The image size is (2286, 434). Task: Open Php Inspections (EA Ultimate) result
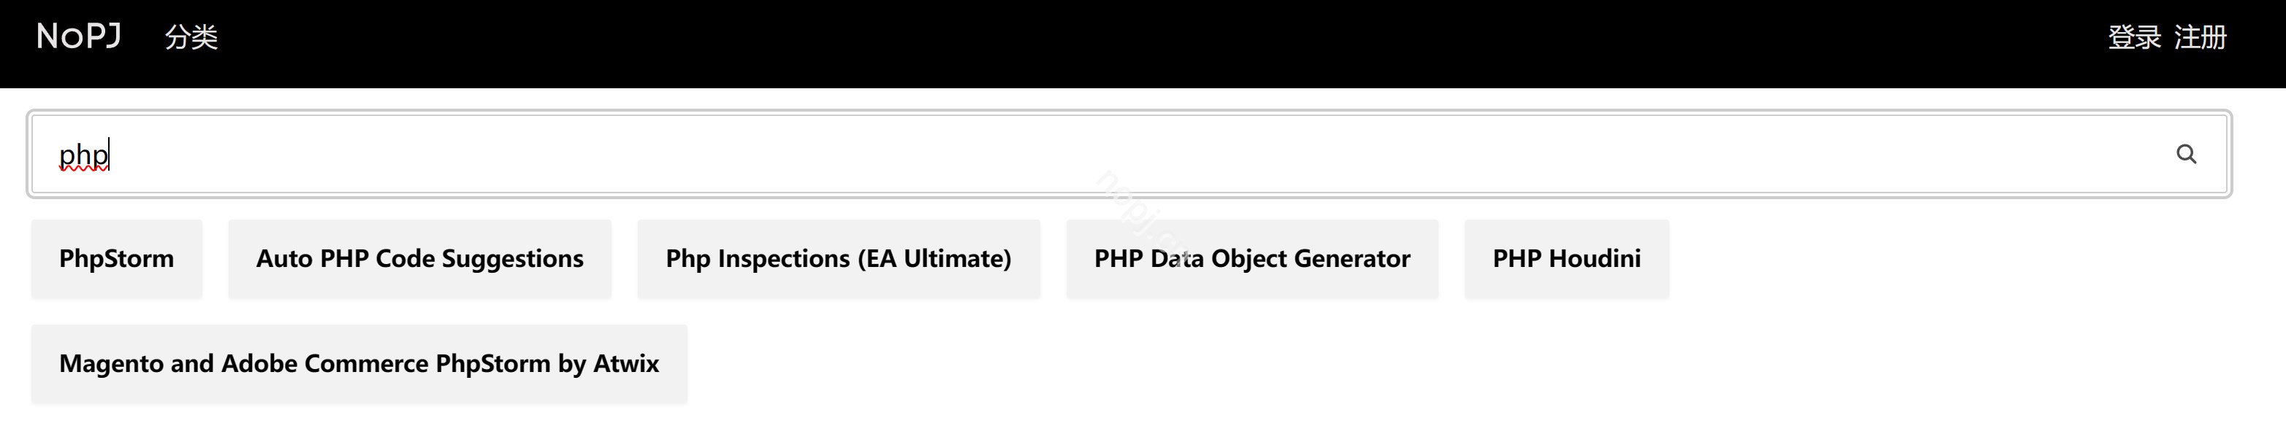pyautogui.click(x=839, y=259)
